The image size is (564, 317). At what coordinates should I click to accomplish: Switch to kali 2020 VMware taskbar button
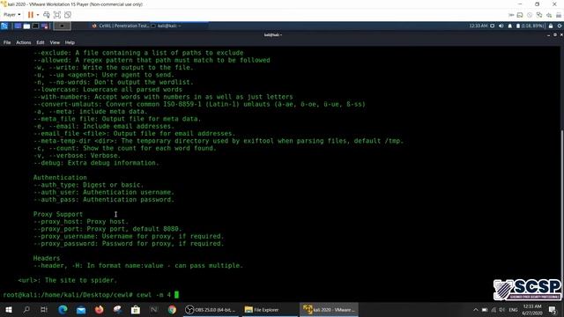click(x=329, y=309)
